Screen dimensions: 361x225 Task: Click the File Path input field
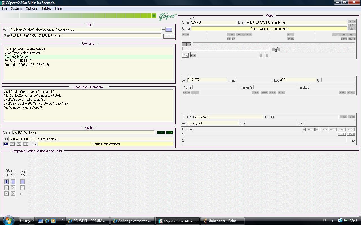point(86,30)
